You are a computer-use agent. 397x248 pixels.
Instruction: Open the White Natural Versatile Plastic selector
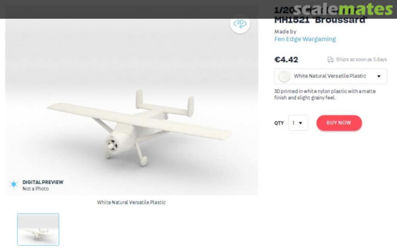tap(330, 76)
